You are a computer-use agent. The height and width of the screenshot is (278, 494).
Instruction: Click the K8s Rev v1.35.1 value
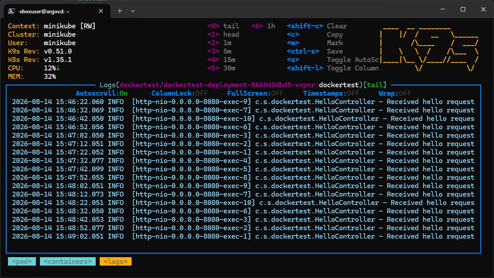pos(58,60)
